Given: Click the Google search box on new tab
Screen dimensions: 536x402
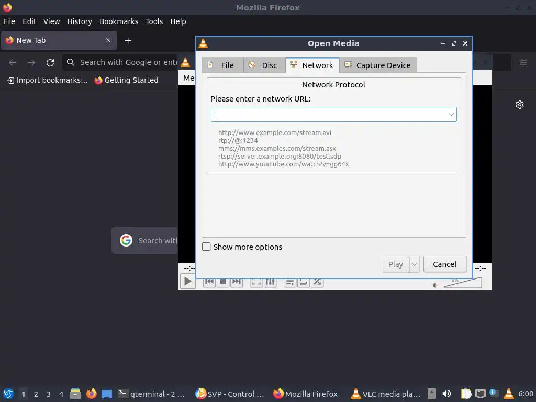Looking at the screenshot, I should tap(144, 240).
